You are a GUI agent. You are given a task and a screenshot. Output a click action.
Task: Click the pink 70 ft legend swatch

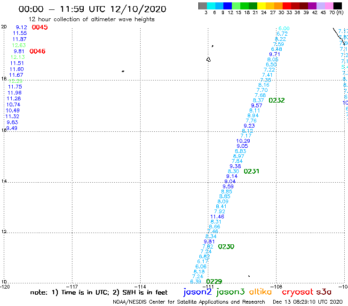click(x=329, y=6)
